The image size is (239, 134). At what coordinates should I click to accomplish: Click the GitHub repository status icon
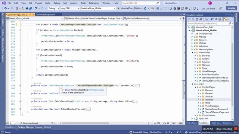tap(131, 133)
